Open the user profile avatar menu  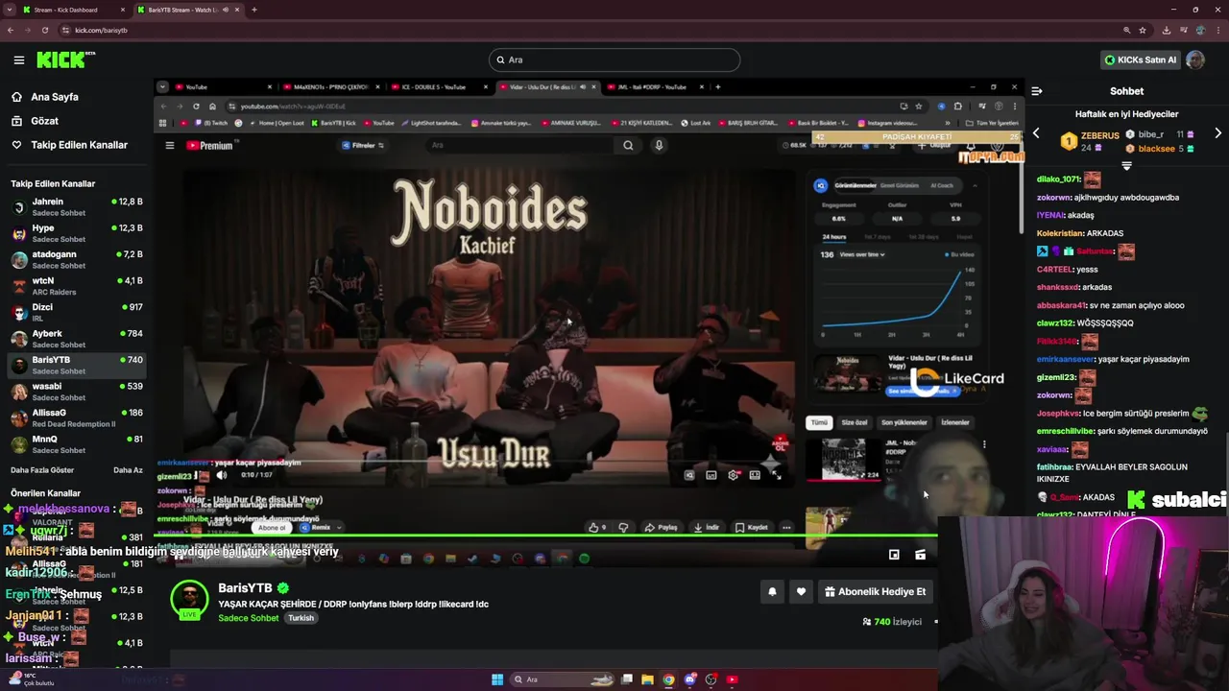click(x=1195, y=60)
